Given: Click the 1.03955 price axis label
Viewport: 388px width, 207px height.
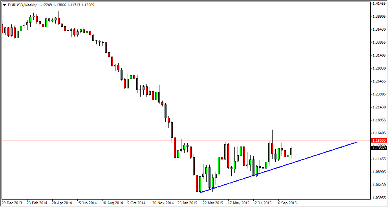Looking at the screenshot, I should [x=380, y=198].
